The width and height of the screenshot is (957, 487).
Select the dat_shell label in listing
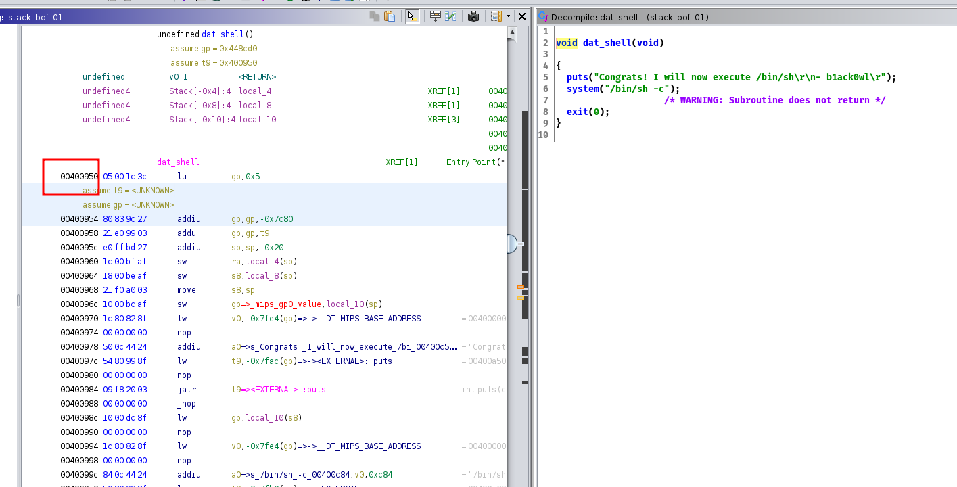pos(178,162)
